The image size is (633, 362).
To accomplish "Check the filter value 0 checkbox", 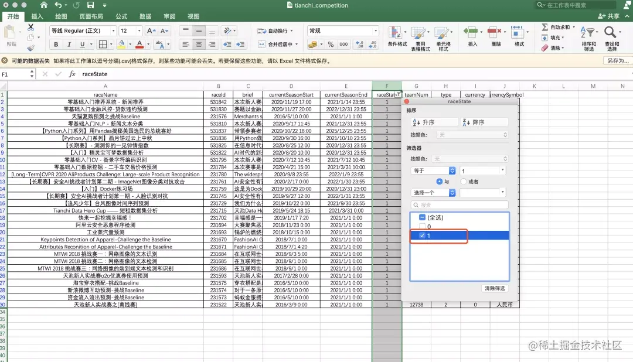I will (x=422, y=227).
